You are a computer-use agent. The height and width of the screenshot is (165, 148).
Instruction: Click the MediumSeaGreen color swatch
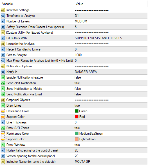[77, 134]
